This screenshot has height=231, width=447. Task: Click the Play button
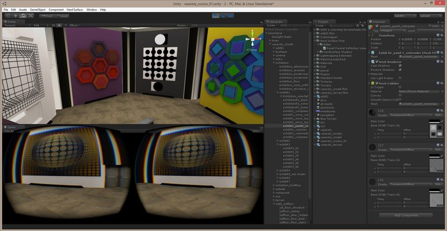[216, 16]
